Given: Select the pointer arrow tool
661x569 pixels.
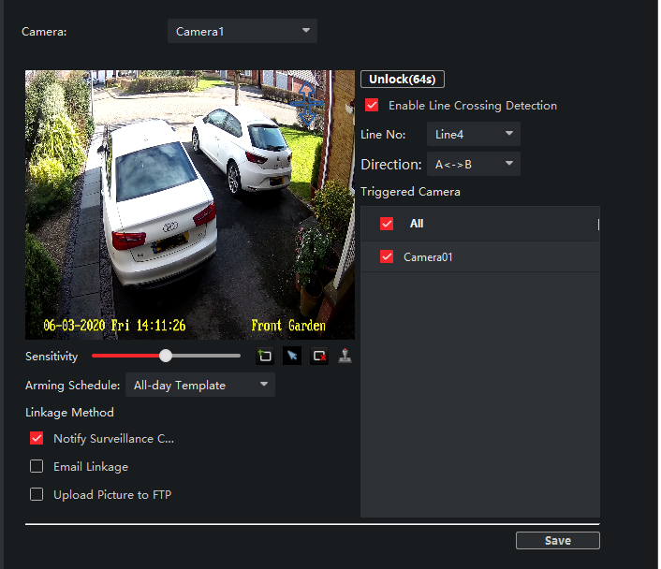Looking at the screenshot, I should 292,357.
